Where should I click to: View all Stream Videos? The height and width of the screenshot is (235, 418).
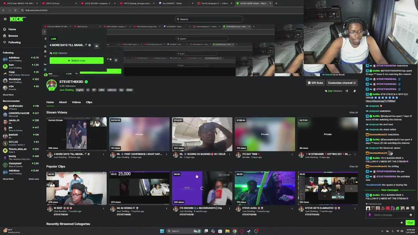[x=353, y=113]
